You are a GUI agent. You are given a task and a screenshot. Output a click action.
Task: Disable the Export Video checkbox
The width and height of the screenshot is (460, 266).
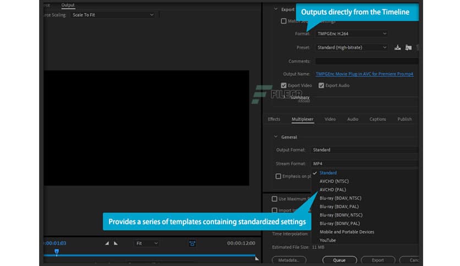283,86
